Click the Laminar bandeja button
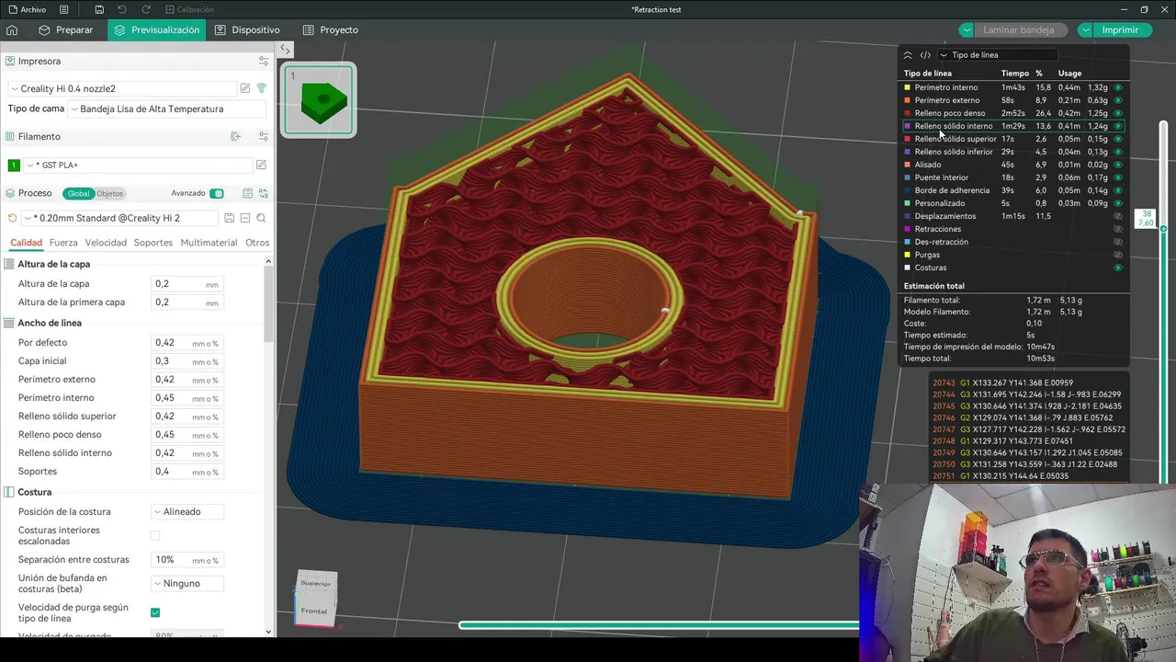The width and height of the screenshot is (1176, 662). (1019, 29)
